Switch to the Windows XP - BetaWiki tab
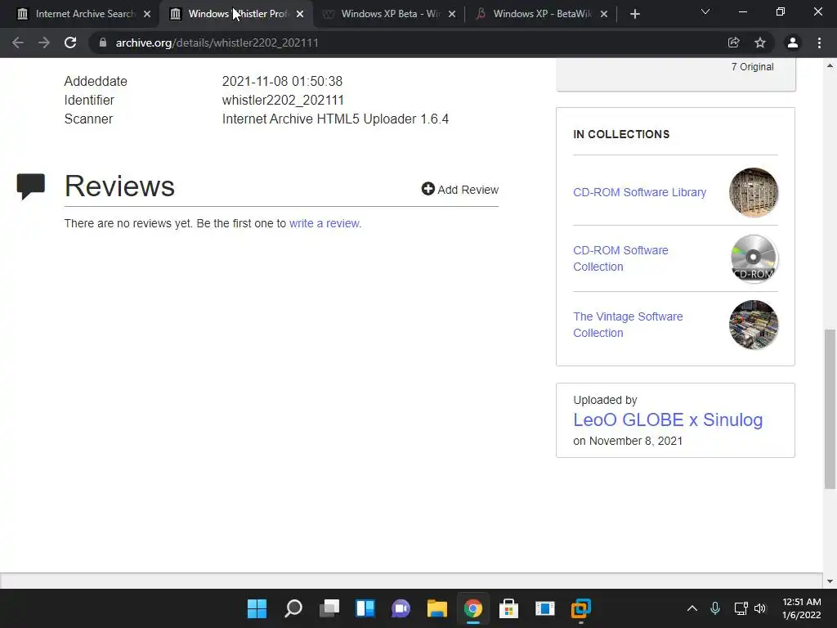Screen dimensions: 837x628 point(540,14)
